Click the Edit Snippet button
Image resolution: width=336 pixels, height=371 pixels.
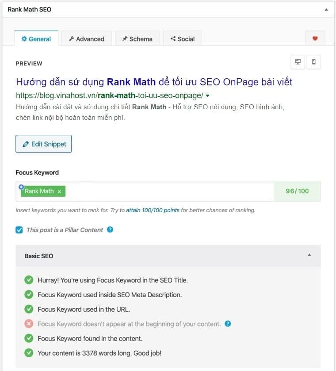43,144
